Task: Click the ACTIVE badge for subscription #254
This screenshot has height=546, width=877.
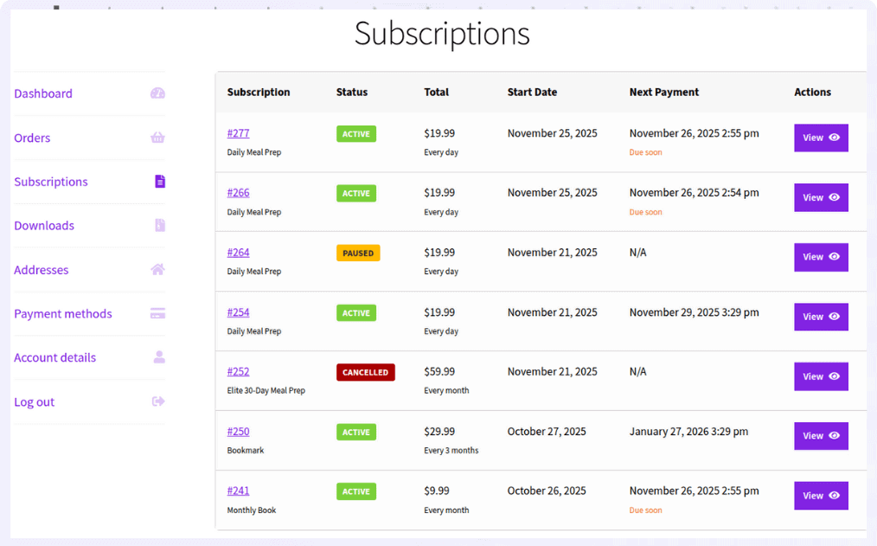Action: click(x=355, y=312)
